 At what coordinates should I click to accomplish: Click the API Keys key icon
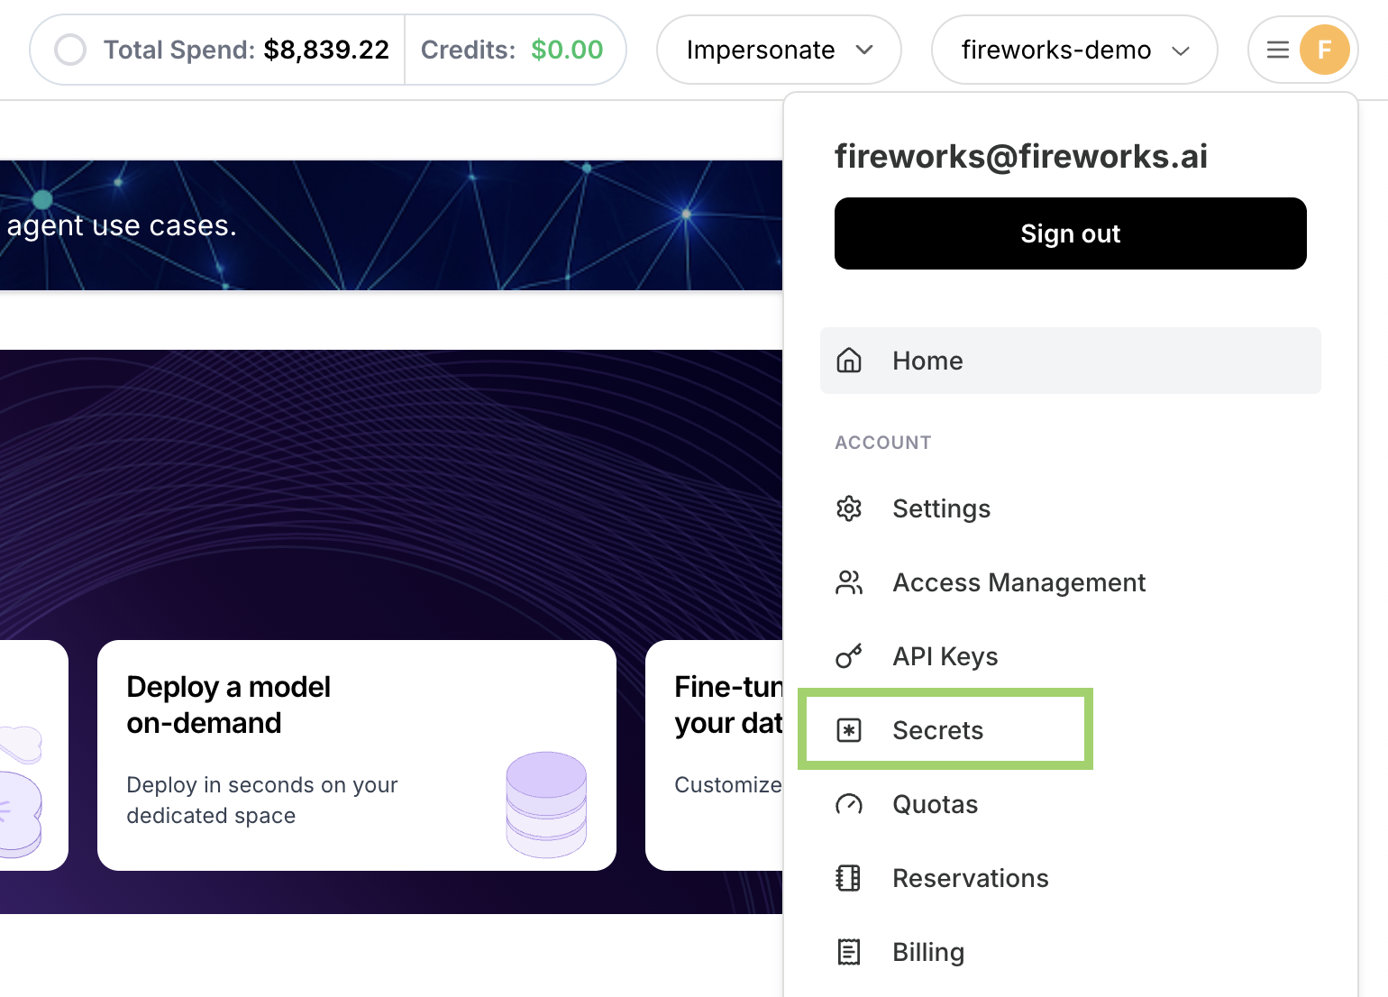click(x=849, y=656)
